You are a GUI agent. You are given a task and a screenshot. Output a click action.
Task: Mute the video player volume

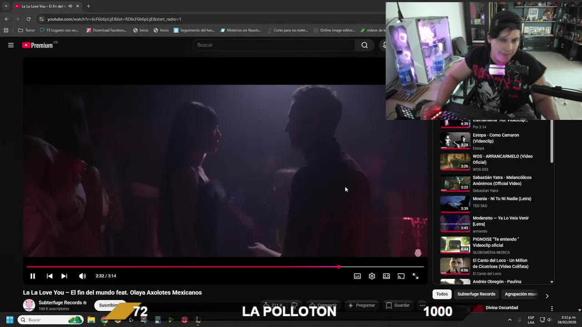(x=82, y=276)
